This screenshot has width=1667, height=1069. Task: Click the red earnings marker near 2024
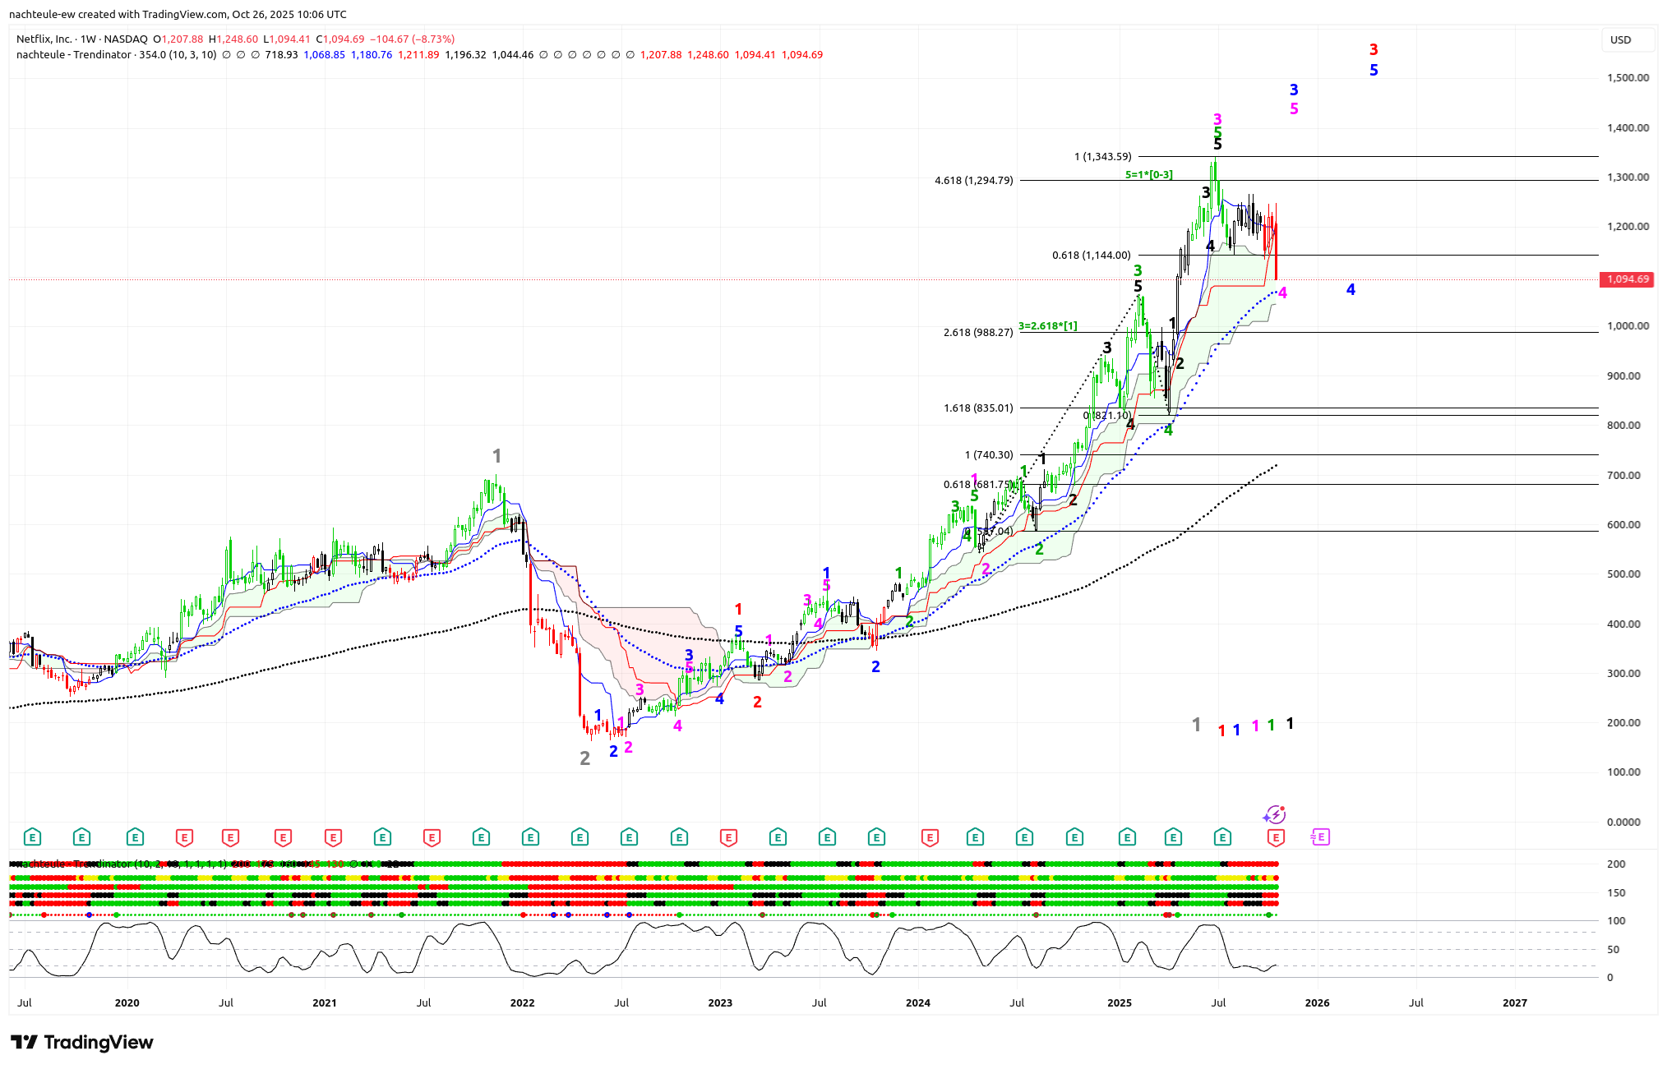[x=930, y=837]
